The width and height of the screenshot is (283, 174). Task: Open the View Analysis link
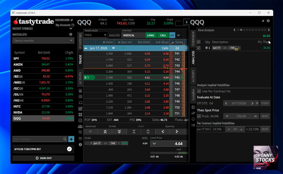(x=206, y=30)
